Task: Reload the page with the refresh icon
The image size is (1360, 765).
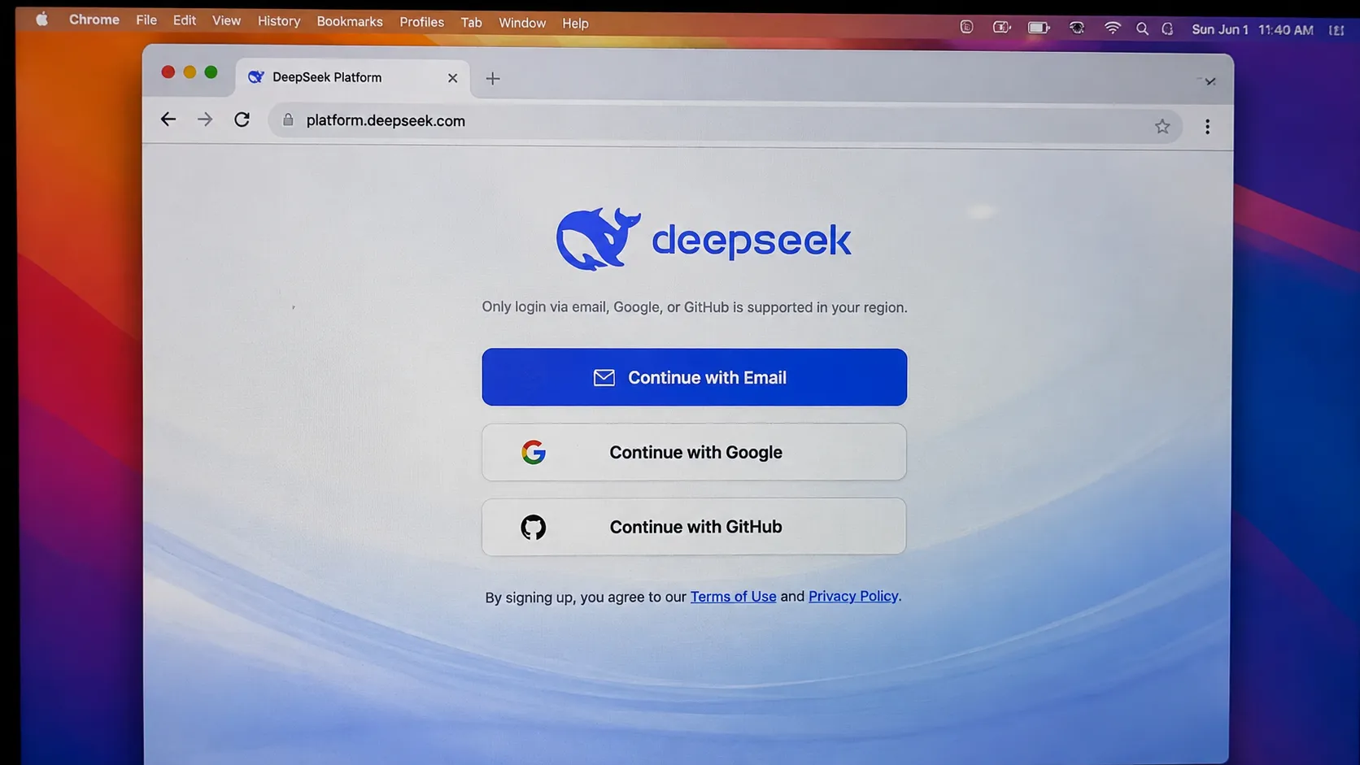Action: click(x=242, y=120)
